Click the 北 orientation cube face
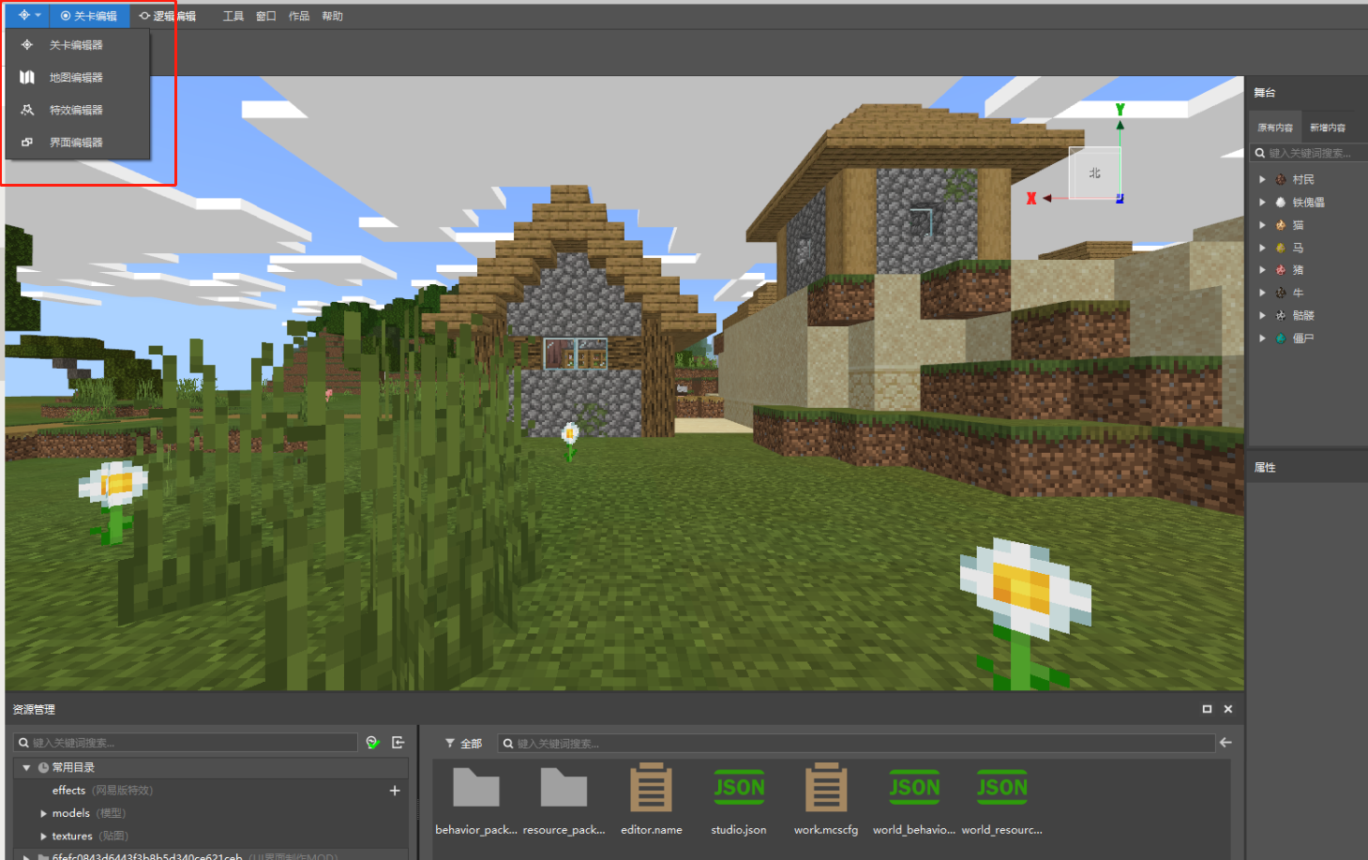Screen dimensions: 1368x860 [x=1094, y=173]
